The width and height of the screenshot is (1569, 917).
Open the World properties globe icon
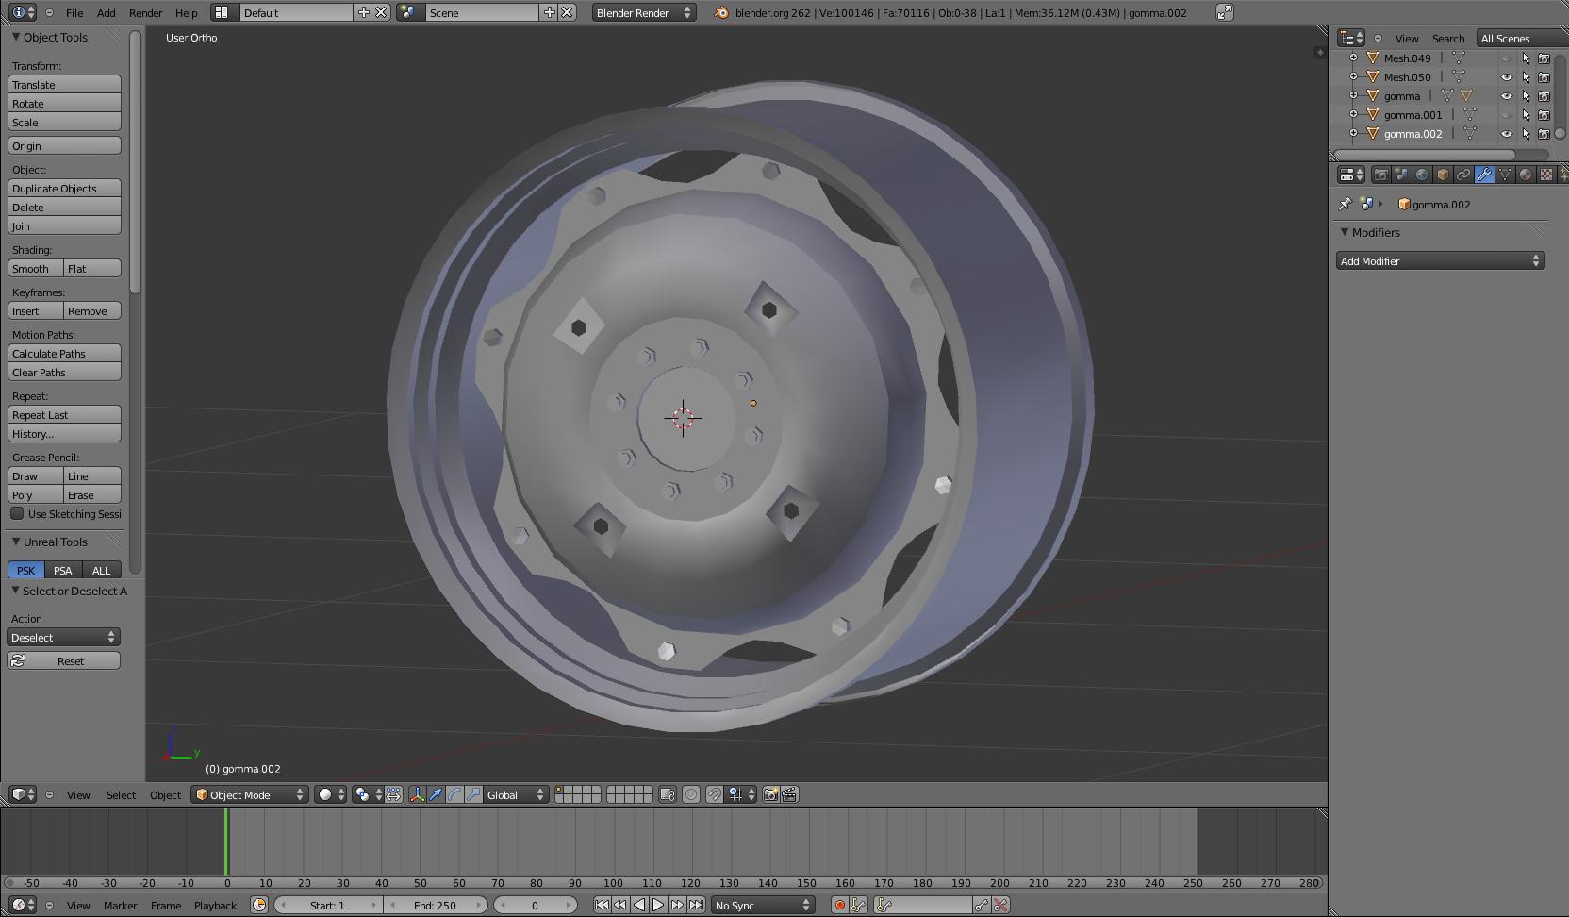pos(1422,175)
